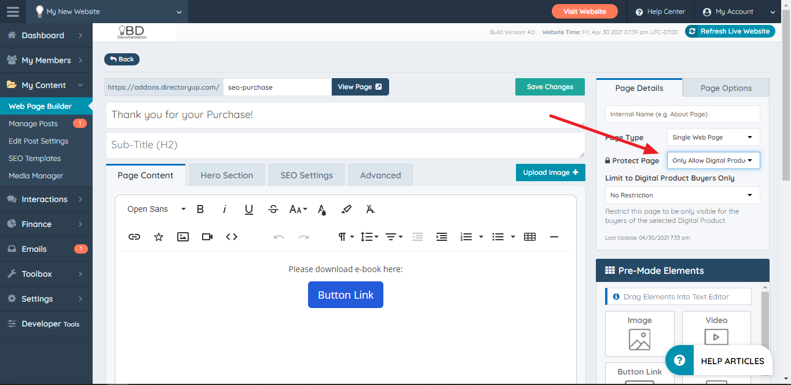Image resolution: width=791 pixels, height=385 pixels.
Task: Insert an ordered list
Action: [466, 237]
